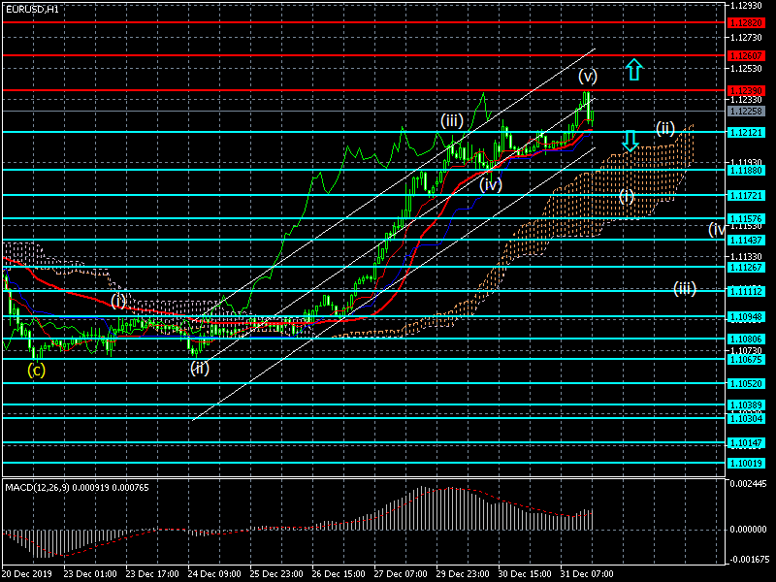Click the cyan 1.10675 level label
Screen dimensions: 776x582
pos(747,359)
